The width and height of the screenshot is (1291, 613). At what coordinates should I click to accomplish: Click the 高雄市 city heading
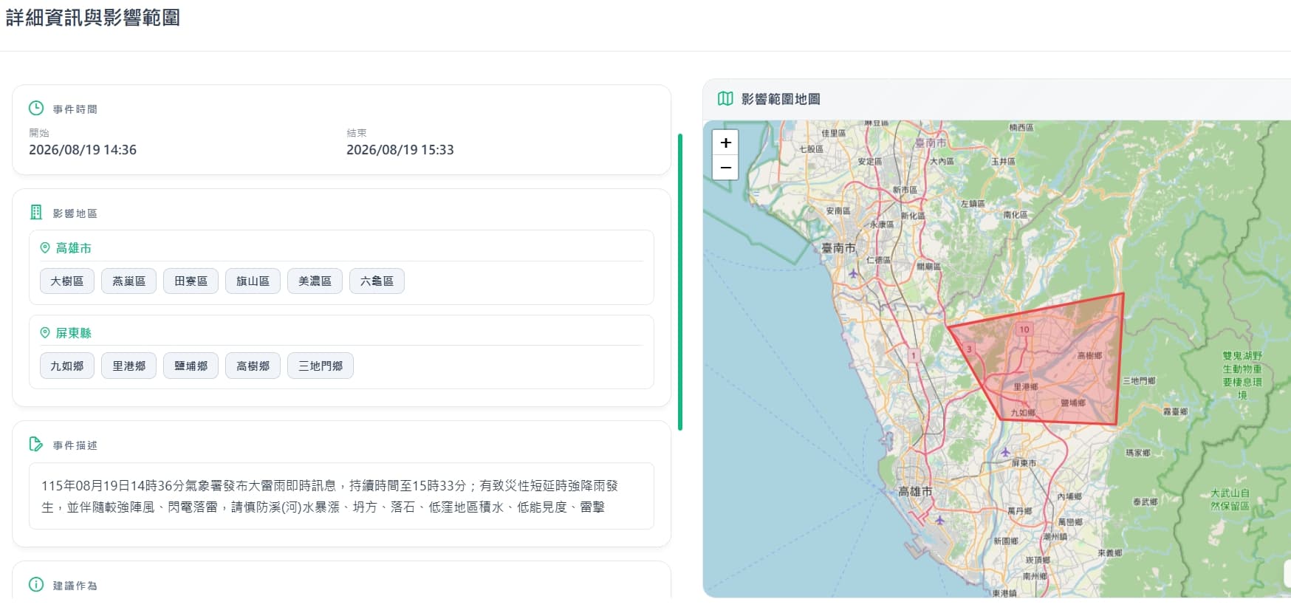(x=74, y=248)
